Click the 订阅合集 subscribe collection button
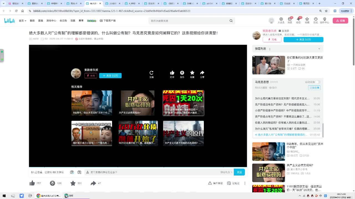Screen dimensions: 355x199 tap(314, 88)
